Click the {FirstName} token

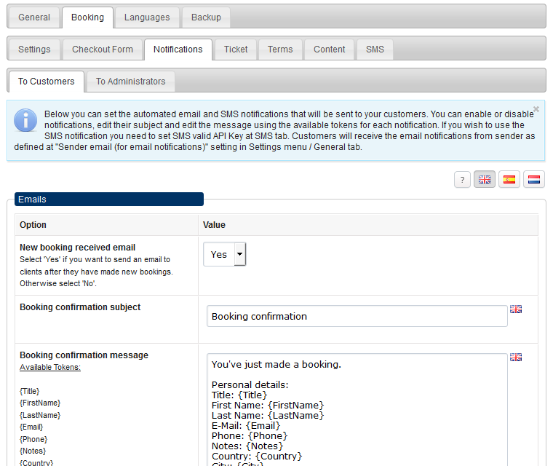point(40,403)
